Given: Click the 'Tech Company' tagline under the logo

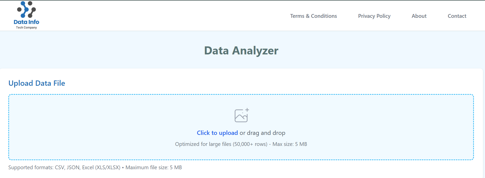Looking at the screenshot, I should pos(26,28).
